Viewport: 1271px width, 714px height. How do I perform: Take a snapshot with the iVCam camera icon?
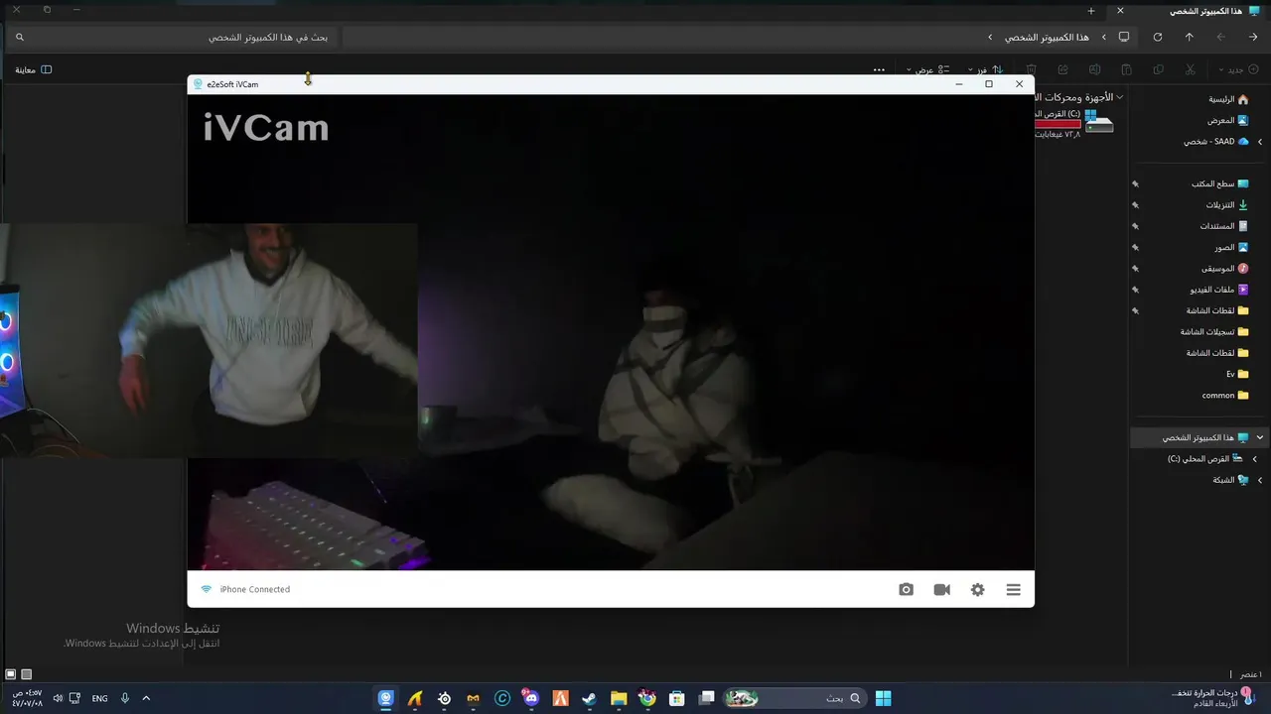click(906, 589)
